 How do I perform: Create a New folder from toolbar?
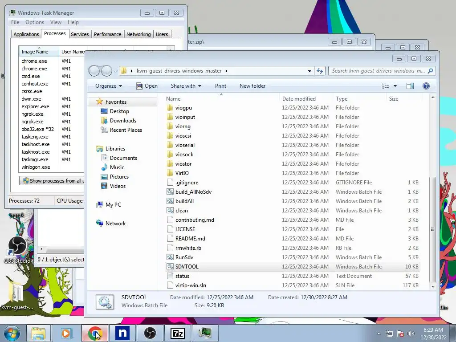point(252,86)
